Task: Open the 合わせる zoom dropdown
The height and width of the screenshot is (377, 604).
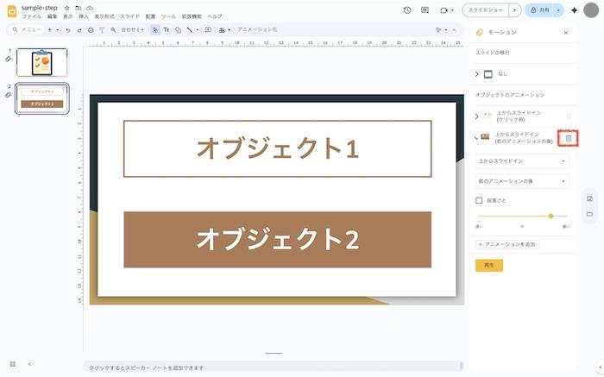Action: pyautogui.click(x=132, y=29)
